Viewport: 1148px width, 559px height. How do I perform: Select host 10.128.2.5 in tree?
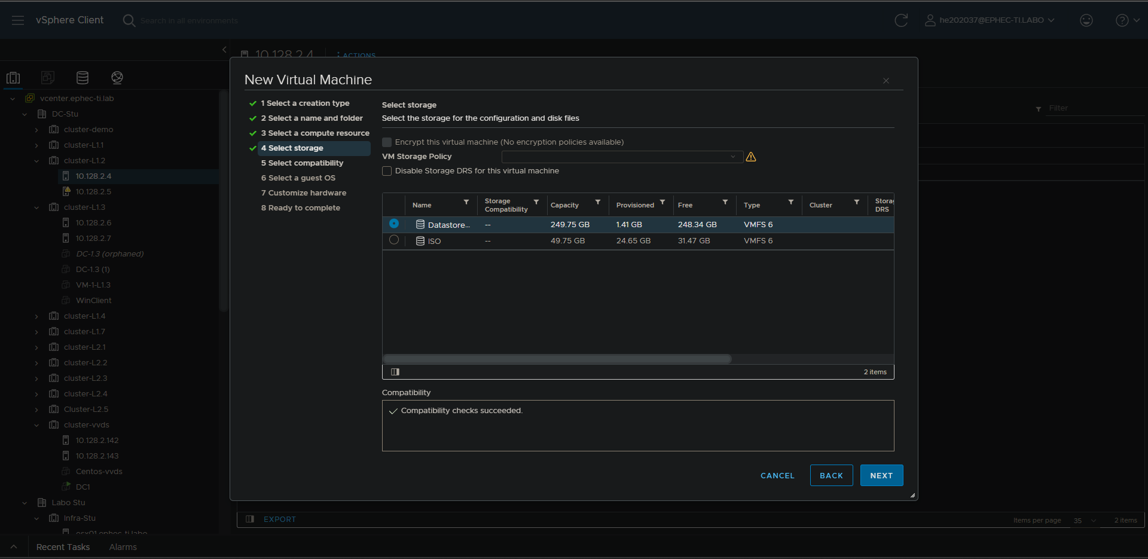[93, 192]
